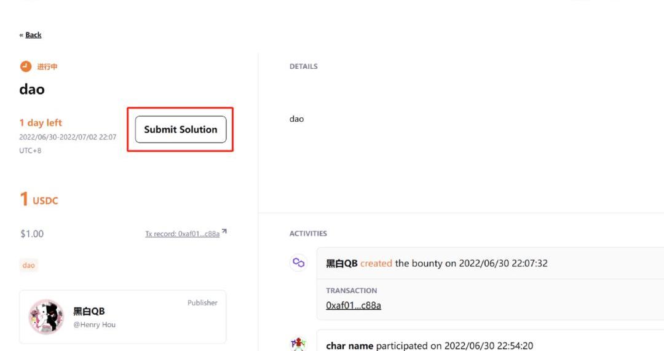Click the Back link
This screenshot has height=351, width=664.
(x=33, y=35)
